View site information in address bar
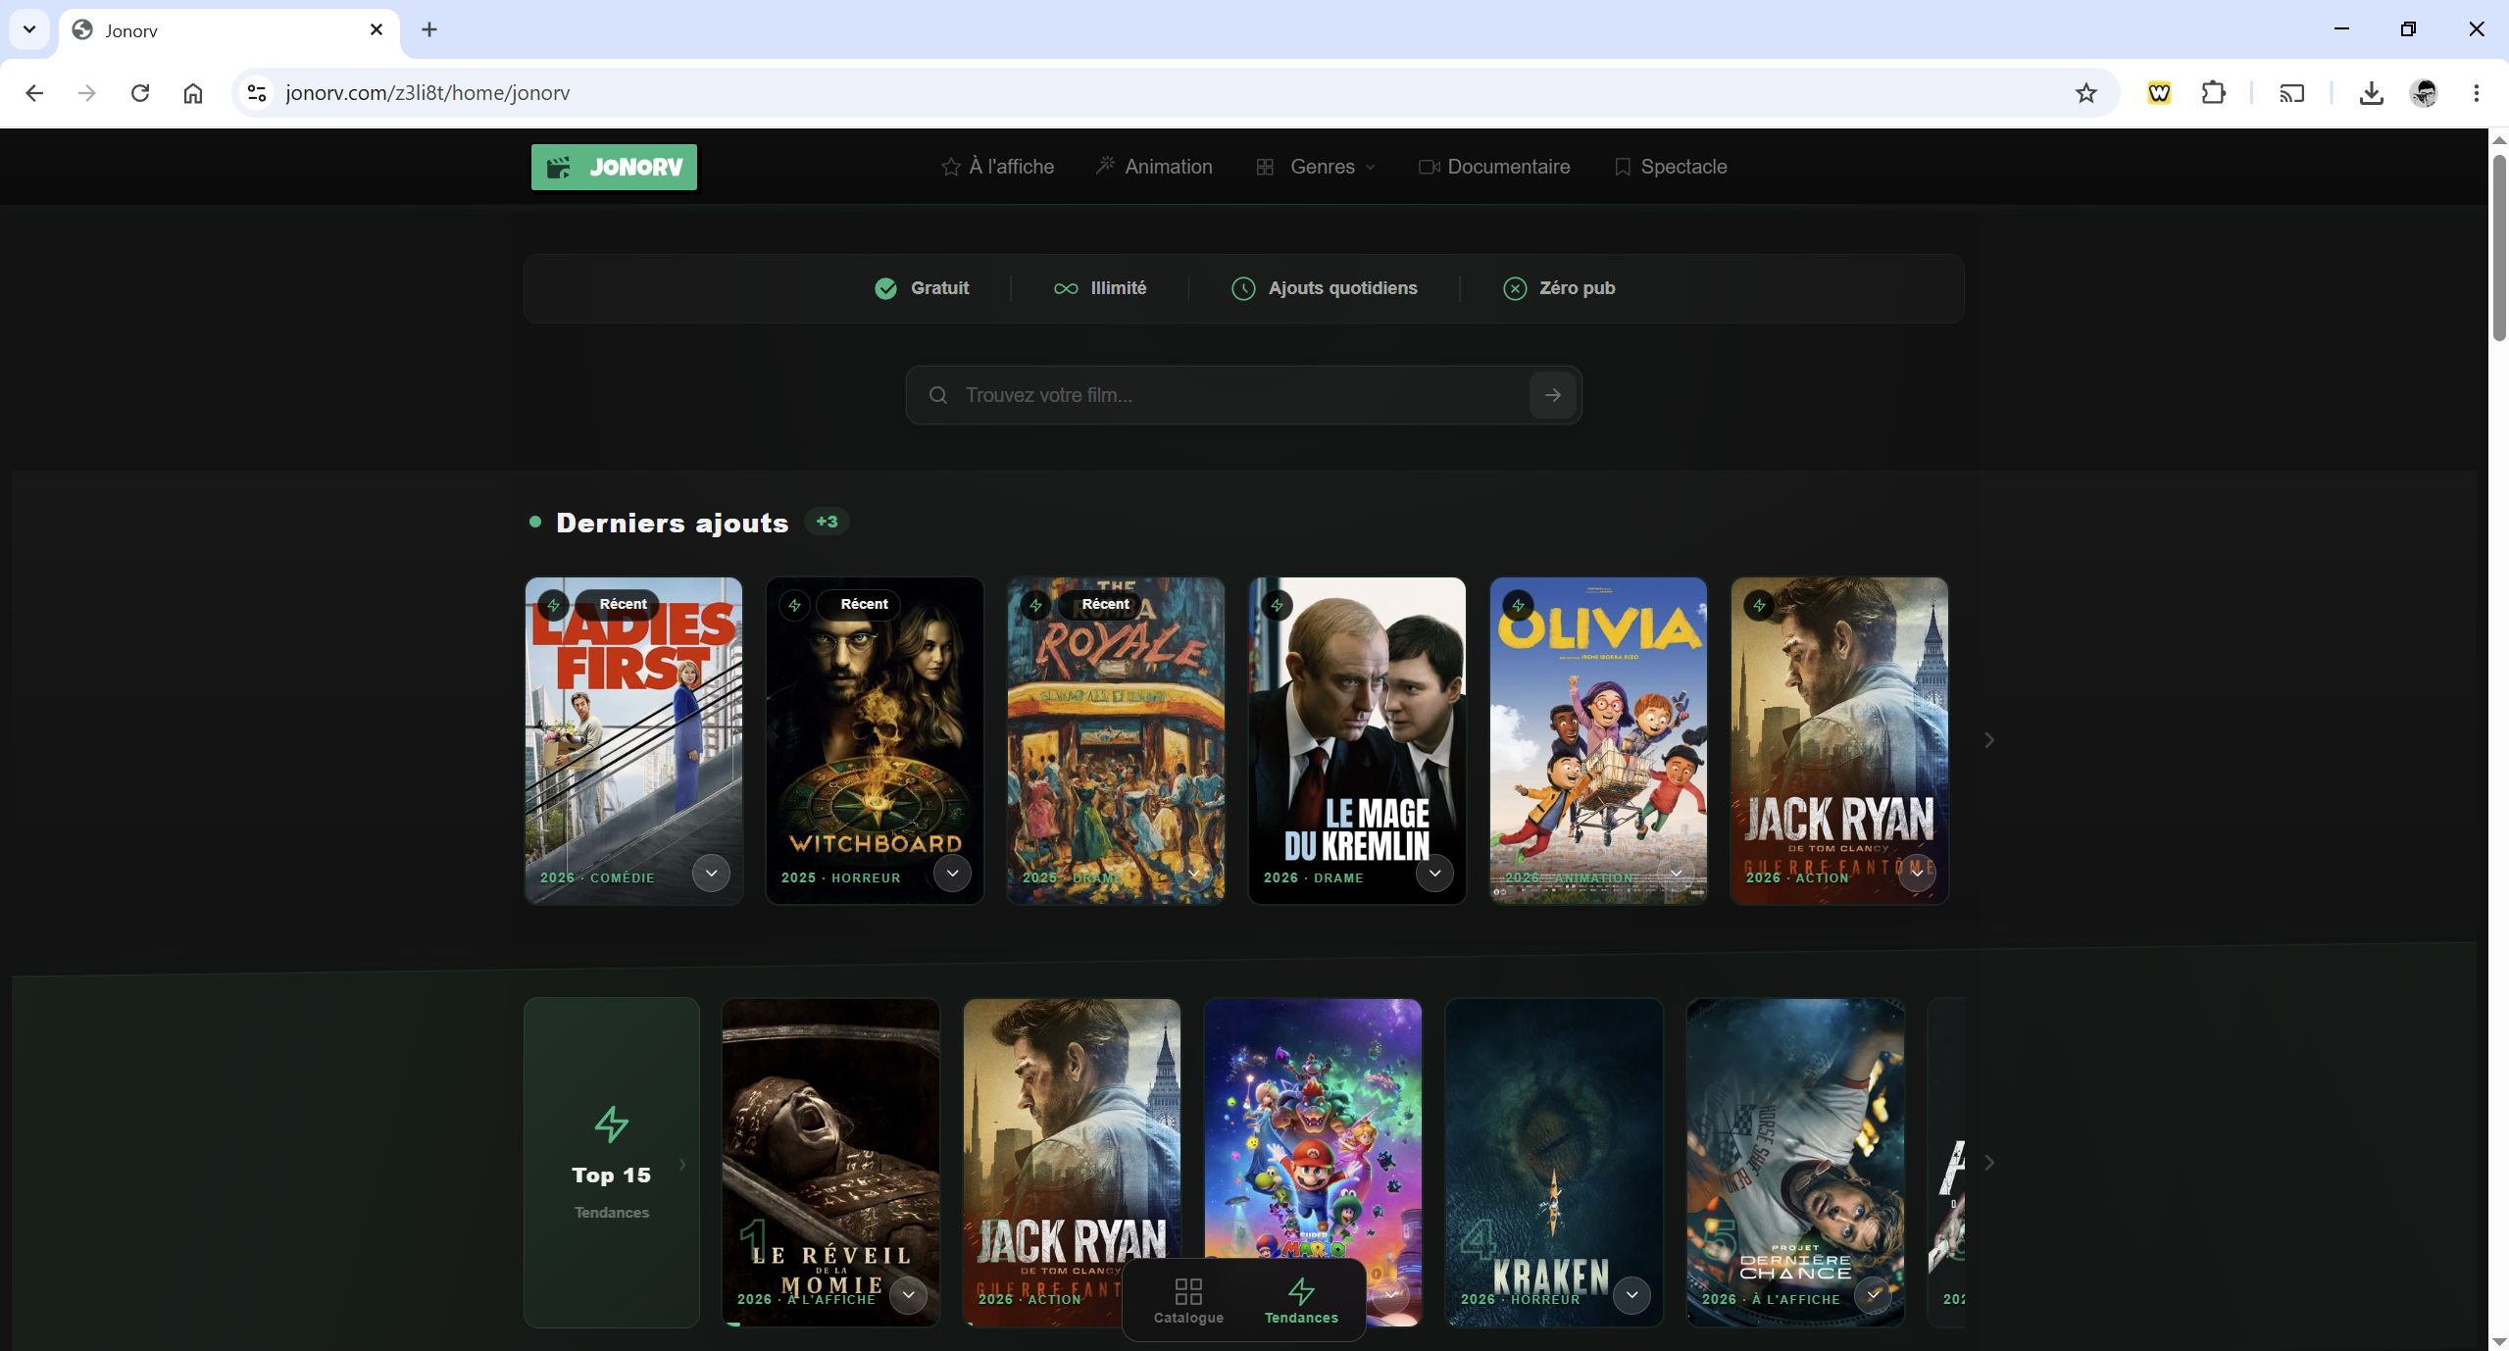 pos(257,93)
